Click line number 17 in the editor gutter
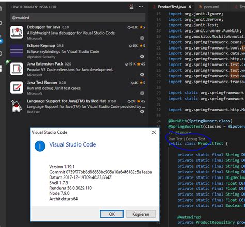245x227 pixels. (x=159, y=25)
